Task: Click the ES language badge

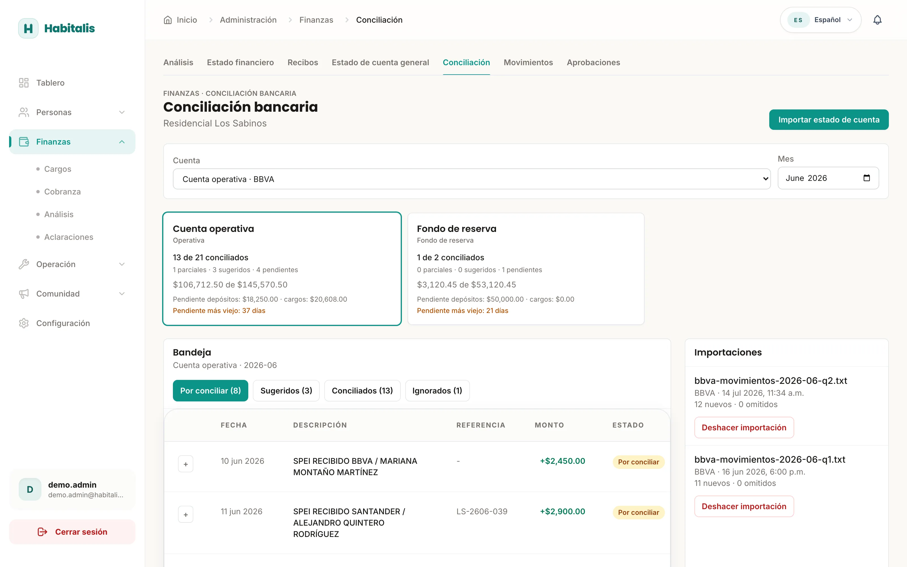Action: coord(798,20)
